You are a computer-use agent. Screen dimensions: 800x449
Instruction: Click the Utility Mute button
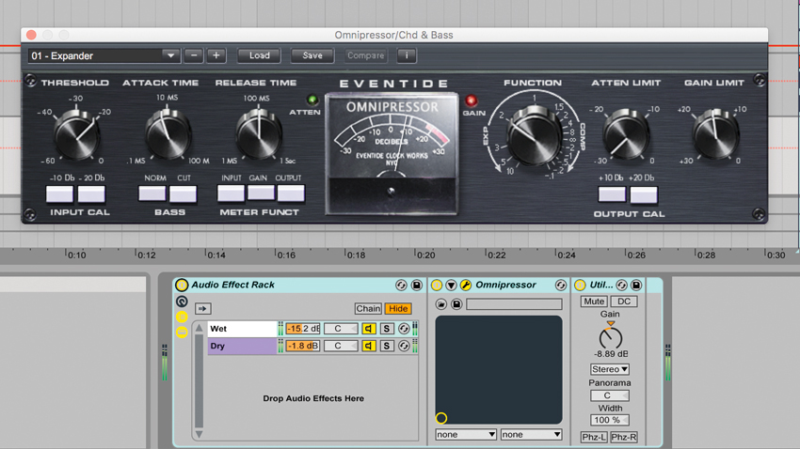[594, 302]
